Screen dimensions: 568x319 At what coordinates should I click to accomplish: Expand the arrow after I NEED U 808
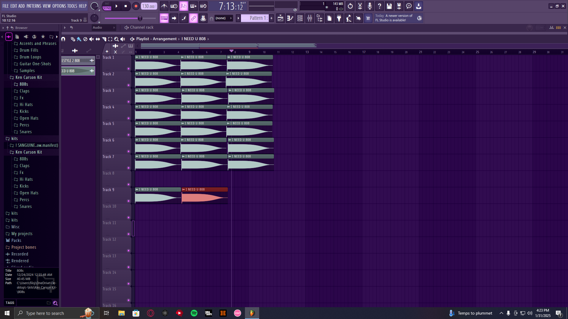click(208, 39)
